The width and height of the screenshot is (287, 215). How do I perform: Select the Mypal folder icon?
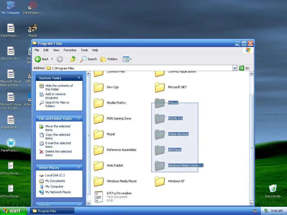pos(99,134)
